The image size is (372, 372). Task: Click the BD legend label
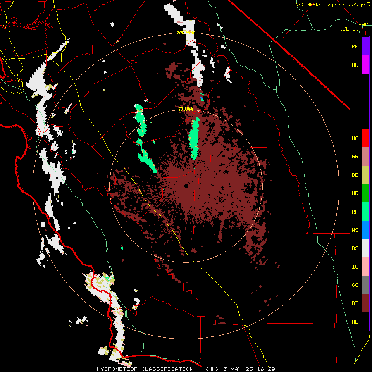coord(355,175)
